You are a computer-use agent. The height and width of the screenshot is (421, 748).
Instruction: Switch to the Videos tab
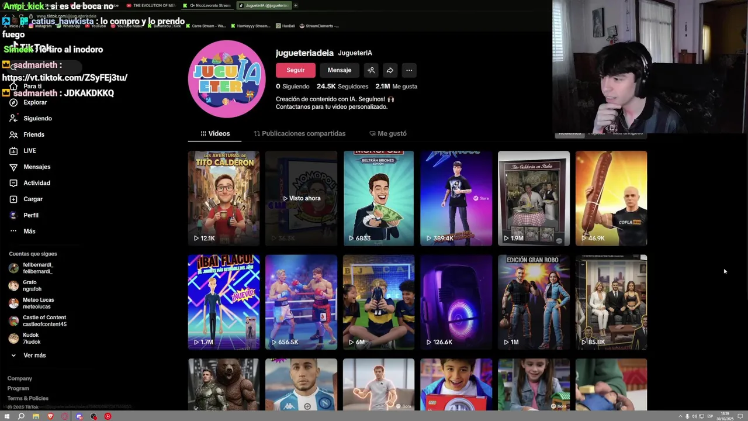pyautogui.click(x=215, y=133)
